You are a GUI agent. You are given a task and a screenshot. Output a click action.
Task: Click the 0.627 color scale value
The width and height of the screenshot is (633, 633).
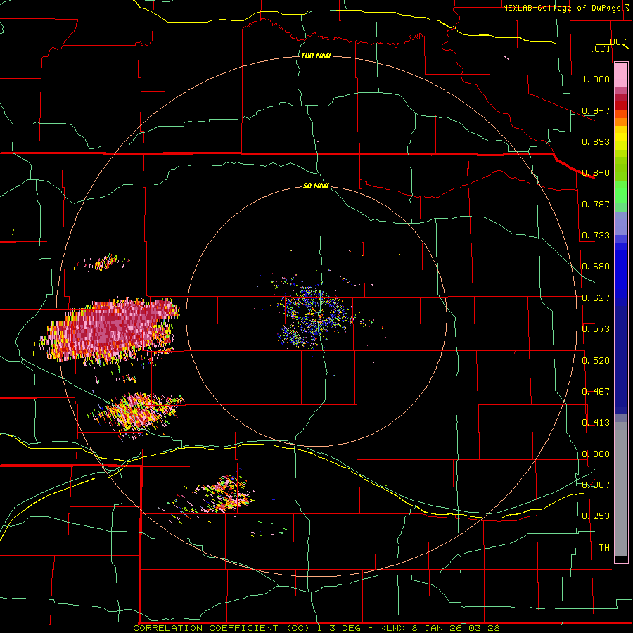pos(596,298)
